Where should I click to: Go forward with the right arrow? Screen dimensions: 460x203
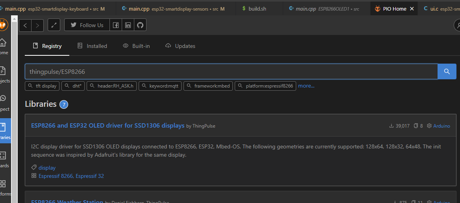pos(37,26)
